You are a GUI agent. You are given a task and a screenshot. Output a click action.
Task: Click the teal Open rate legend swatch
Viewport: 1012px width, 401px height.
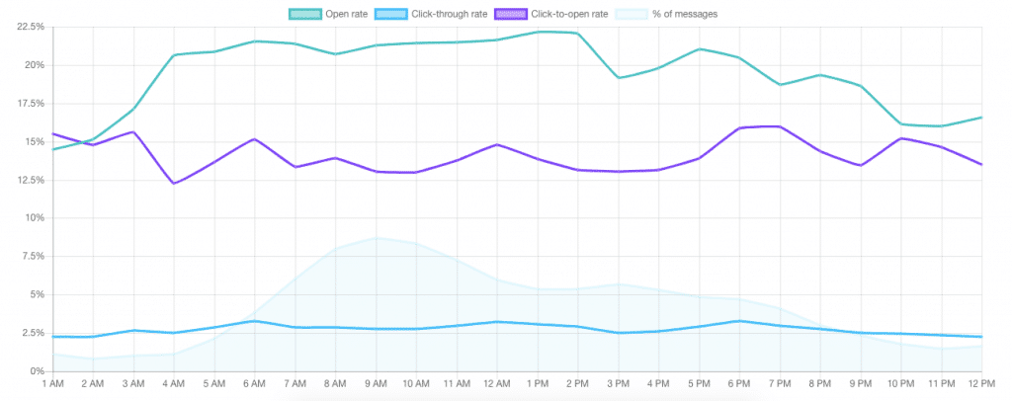(x=307, y=13)
